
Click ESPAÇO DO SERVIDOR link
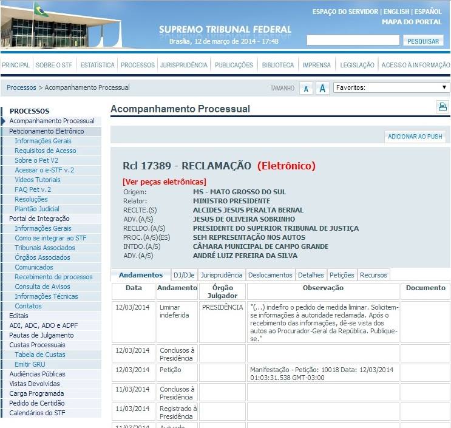(345, 12)
